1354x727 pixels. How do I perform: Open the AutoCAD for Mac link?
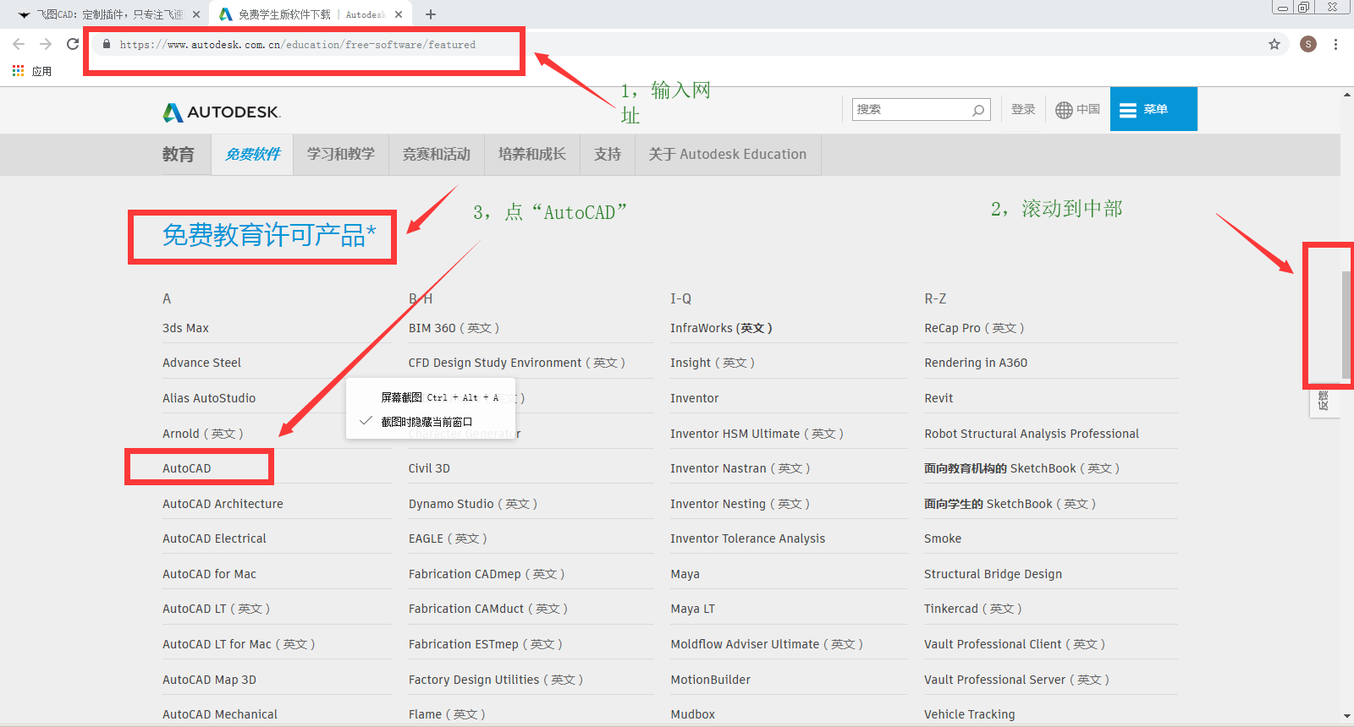coord(209,574)
